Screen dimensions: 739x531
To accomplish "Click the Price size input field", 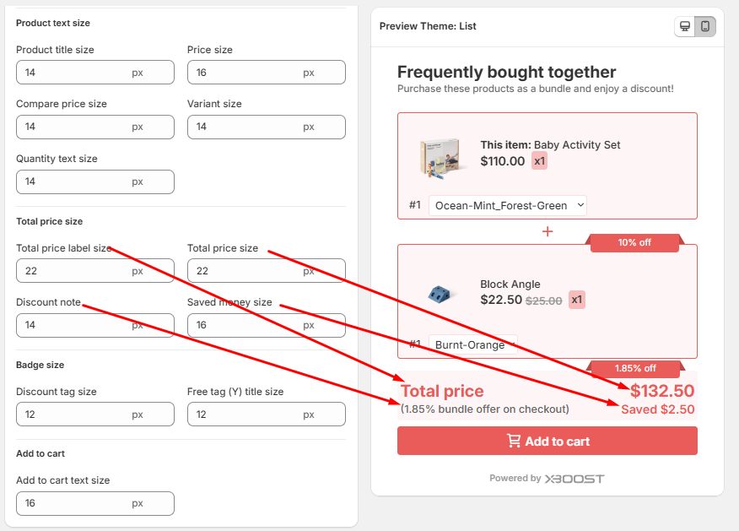I will click(245, 73).
